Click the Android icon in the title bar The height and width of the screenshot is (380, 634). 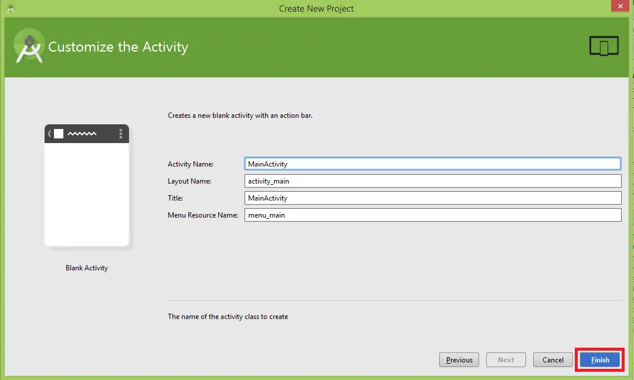(11, 8)
